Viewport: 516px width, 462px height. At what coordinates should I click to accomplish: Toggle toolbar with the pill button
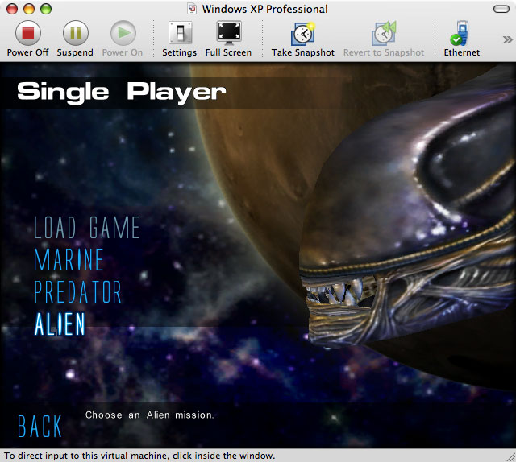501,9
